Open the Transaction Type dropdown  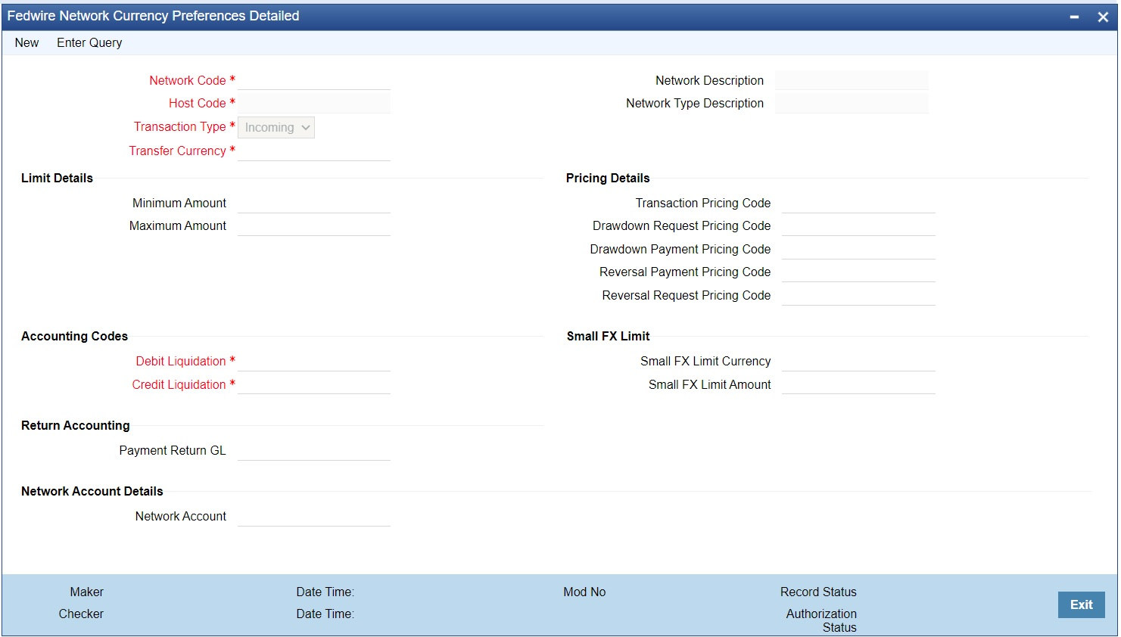coord(276,128)
